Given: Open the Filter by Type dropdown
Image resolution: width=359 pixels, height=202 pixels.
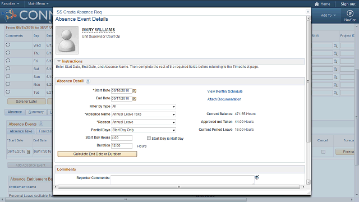Looking at the screenshot, I should [x=144, y=107].
